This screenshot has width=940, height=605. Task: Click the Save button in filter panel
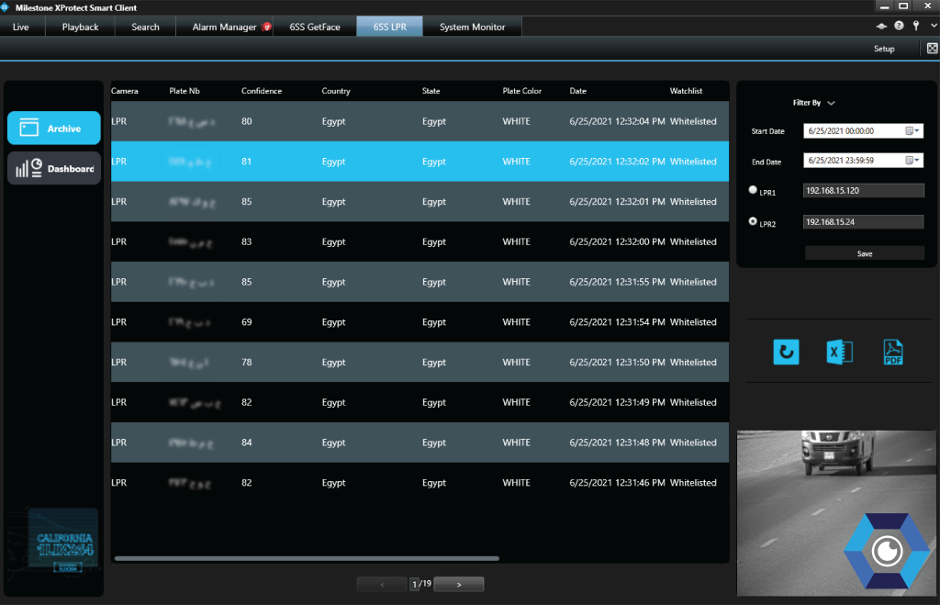click(x=865, y=253)
